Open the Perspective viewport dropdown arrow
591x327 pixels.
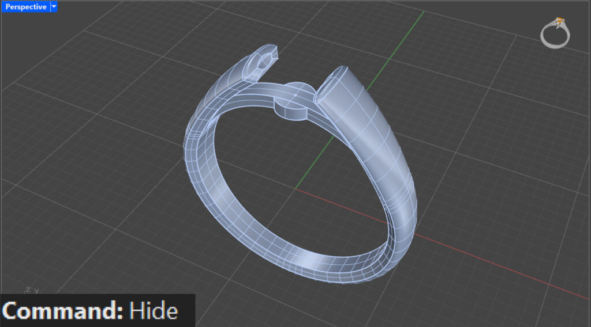pyautogui.click(x=54, y=7)
